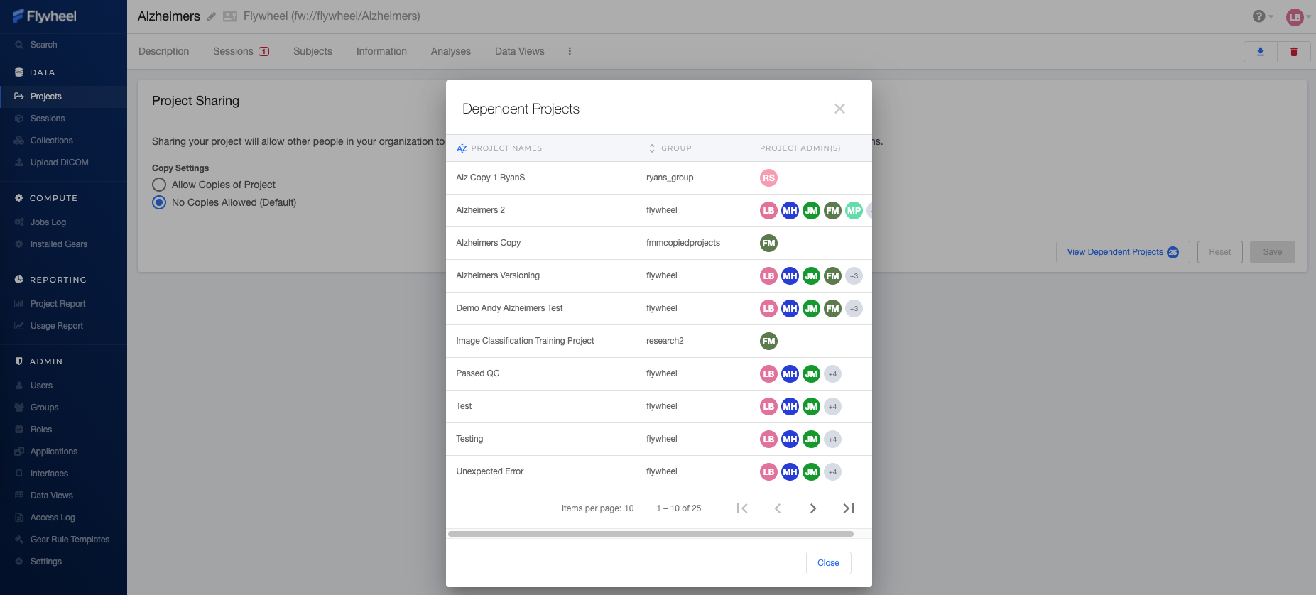Click the download project icon button
The height and width of the screenshot is (595, 1316).
click(x=1261, y=52)
